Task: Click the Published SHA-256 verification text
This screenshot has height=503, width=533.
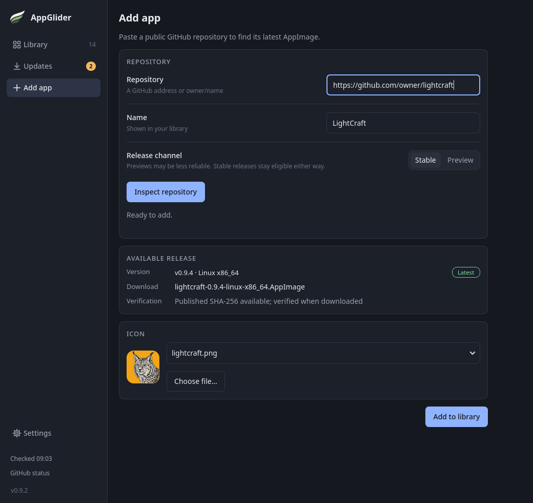Action: point(269,301)
